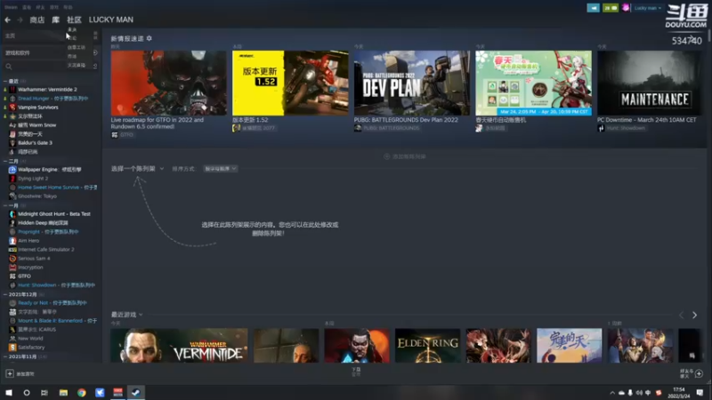The width and height of the screenshot is (712, 400).
Task: Click the Satisfactory icon in sidebar
Action: [12, 348]
